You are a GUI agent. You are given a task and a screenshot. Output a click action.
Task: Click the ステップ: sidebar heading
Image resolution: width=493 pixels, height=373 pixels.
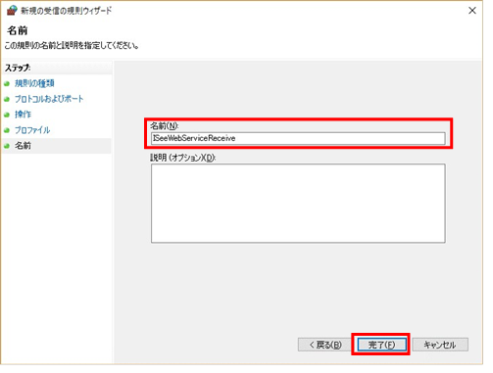(x=18, y=68)
